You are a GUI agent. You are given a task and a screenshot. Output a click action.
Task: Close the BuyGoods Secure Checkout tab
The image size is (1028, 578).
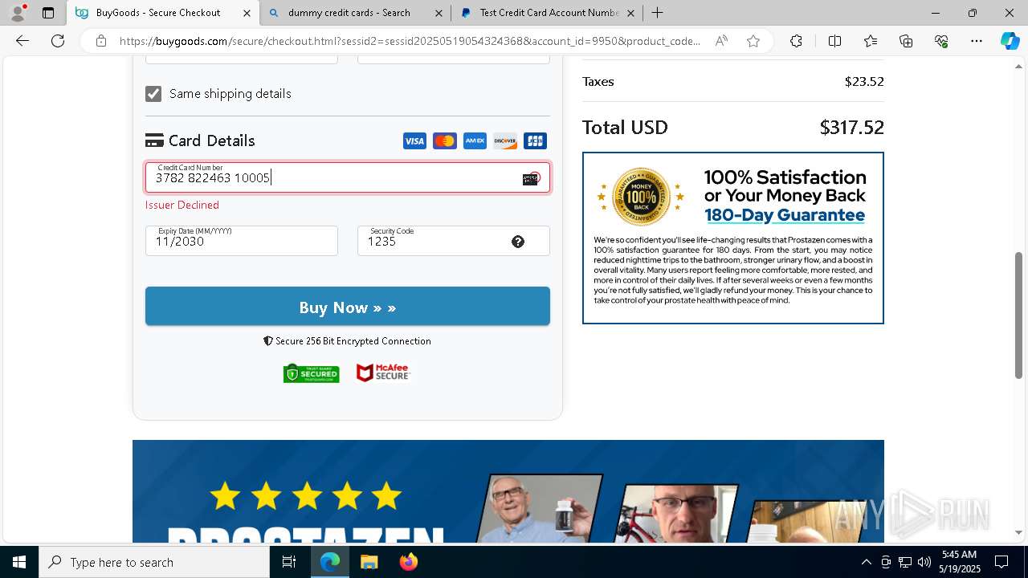click(247, 13)
